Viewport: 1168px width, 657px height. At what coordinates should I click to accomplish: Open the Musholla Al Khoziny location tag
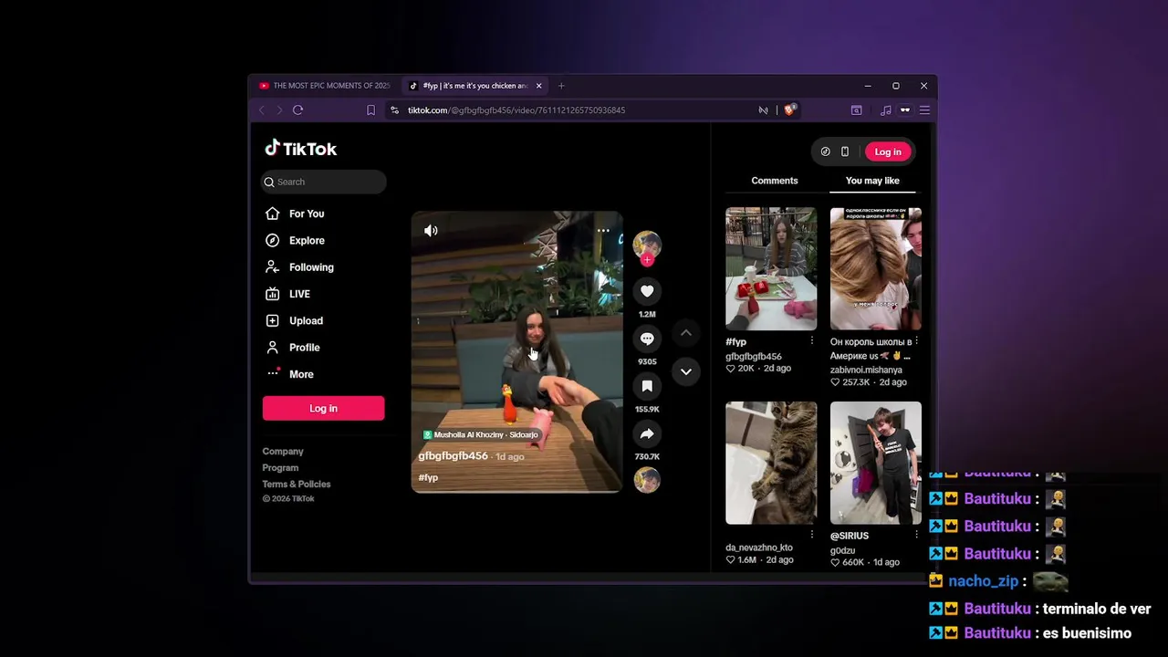(481, 435)
